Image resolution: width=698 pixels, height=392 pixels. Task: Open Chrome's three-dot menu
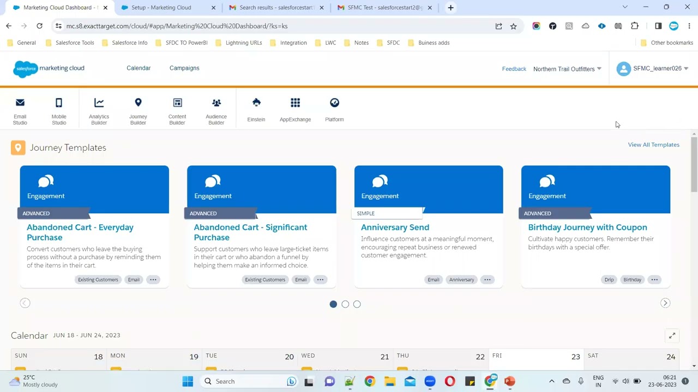(x=689, y=26)
